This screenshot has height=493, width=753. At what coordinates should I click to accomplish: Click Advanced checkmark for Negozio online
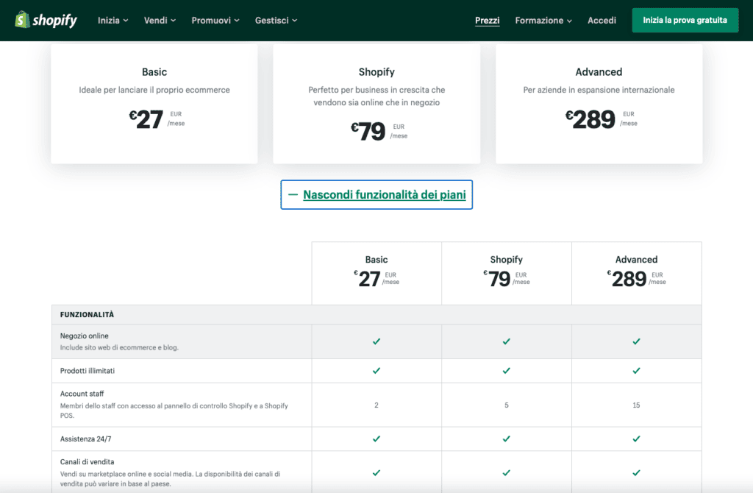click(x=636, y=341)
